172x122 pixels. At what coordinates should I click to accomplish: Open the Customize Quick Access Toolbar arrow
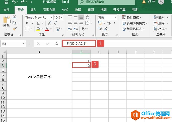point(31,2)
